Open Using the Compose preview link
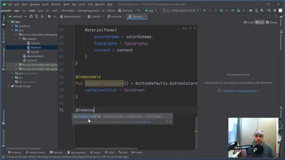 coord(240,91)
